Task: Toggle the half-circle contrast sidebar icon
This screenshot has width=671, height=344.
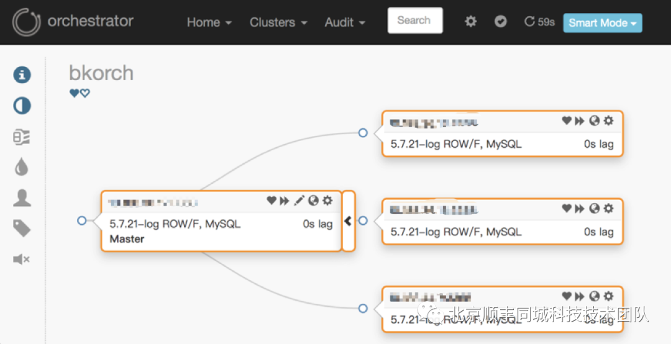Action: pyautogui.click(x=22, y=106)
